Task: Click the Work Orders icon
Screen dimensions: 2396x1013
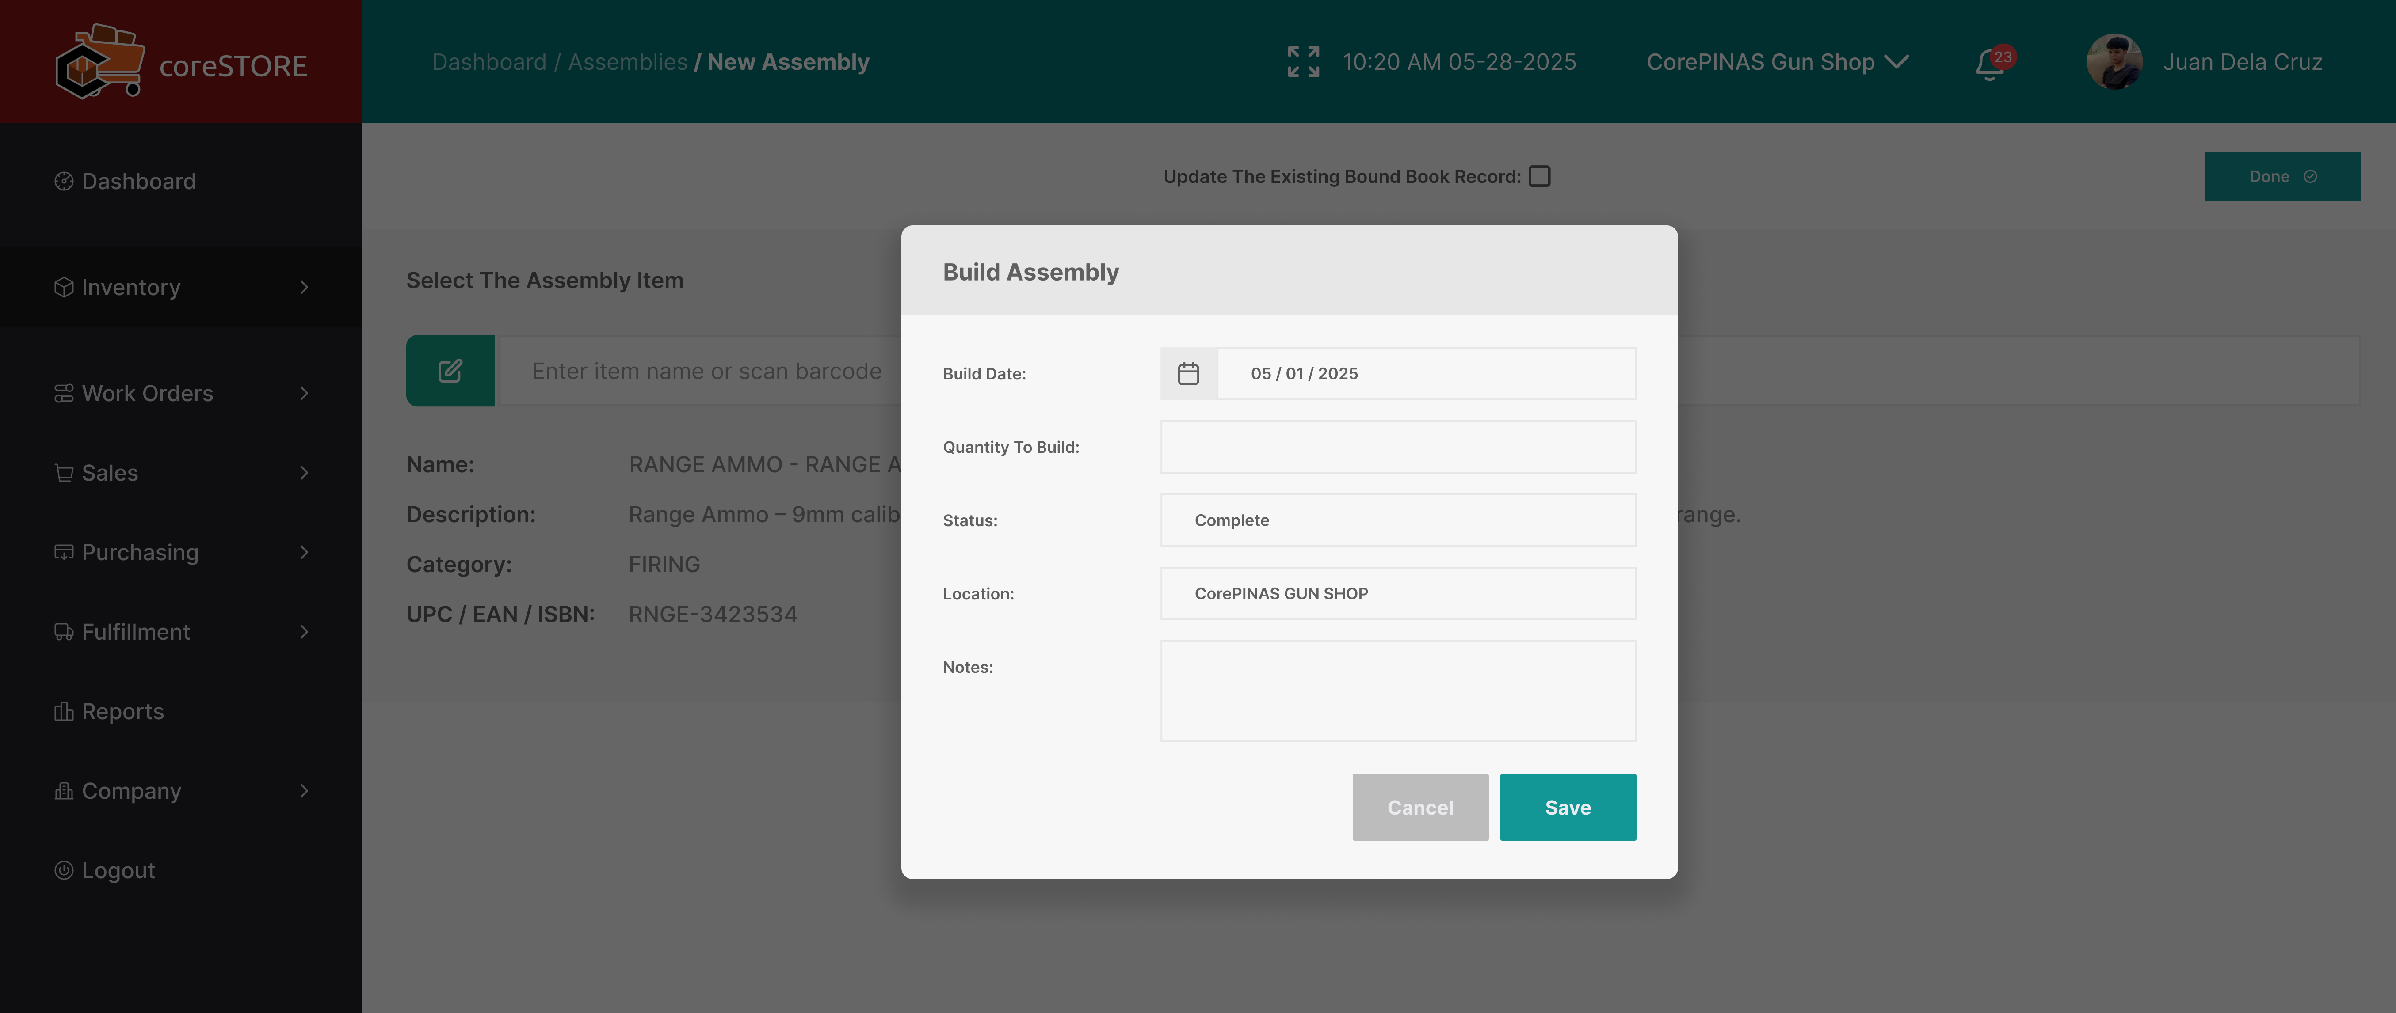Action: [x=63, y=393]
